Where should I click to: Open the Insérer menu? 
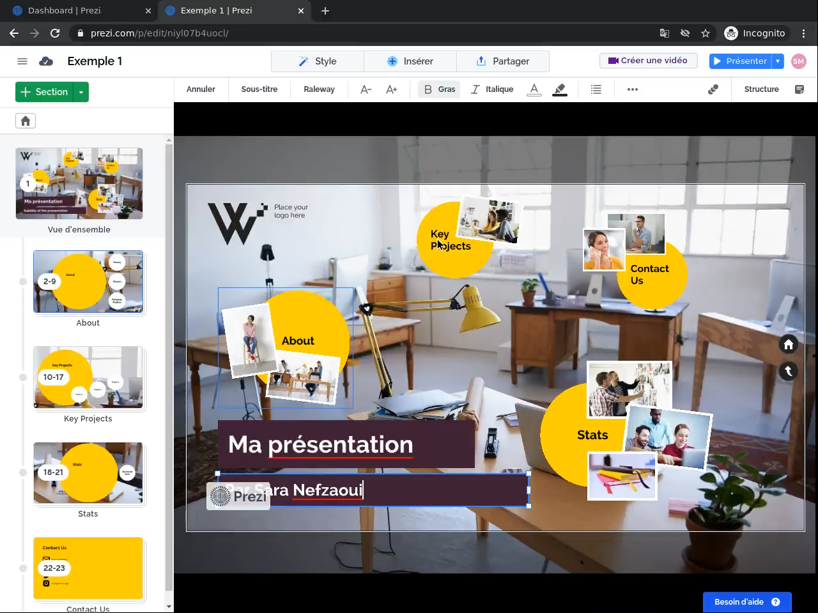410,61
